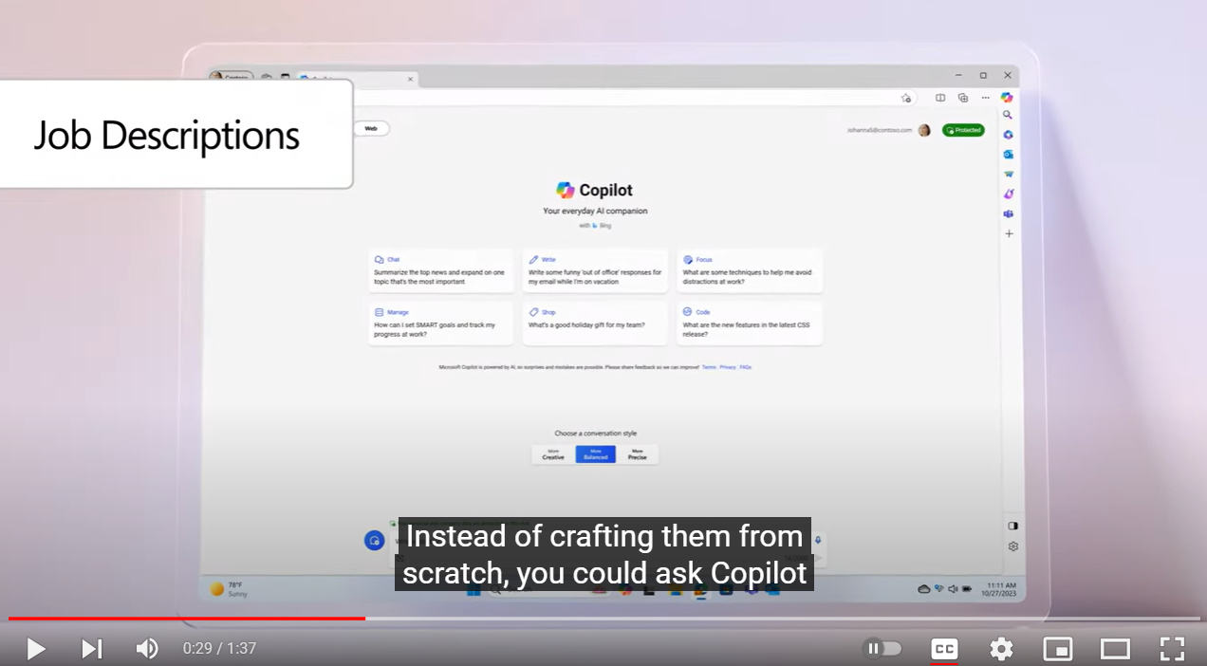Toggle the autoplay switch
1207x666 pixels.
pos(882,649)
